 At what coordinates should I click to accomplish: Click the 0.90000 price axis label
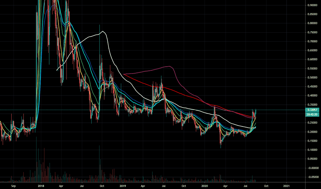[313, 5]
